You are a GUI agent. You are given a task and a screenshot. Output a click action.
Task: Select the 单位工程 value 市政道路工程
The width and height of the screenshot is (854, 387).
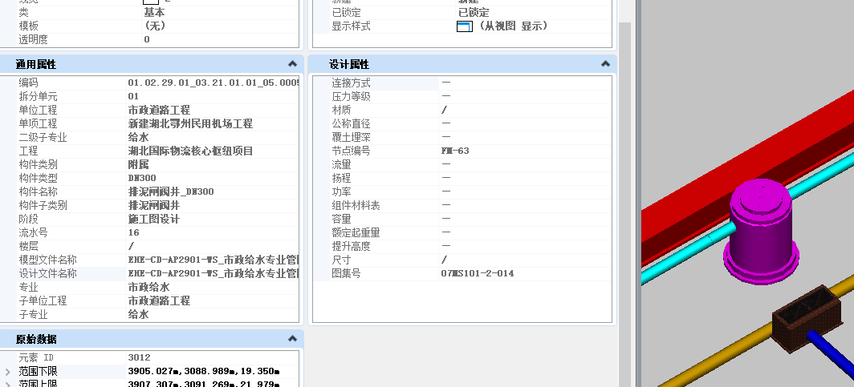click(x=159, y=110)
